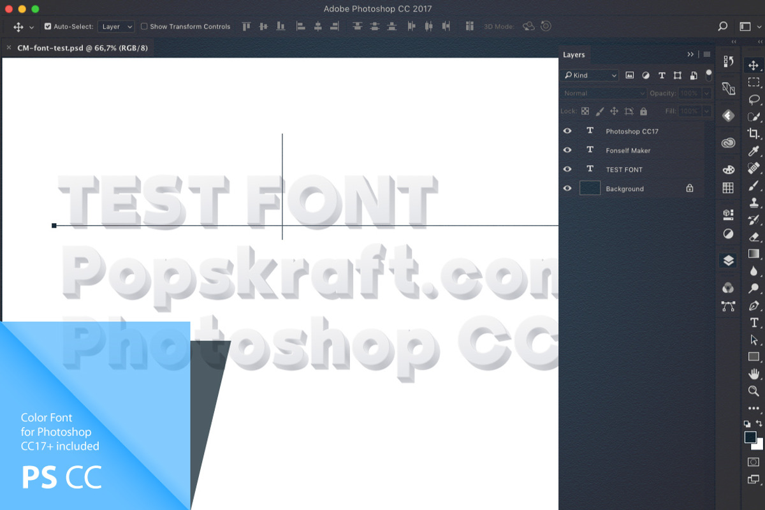Select the Pen tool
The height and width of the screenshot is (510, 765).
click(x=754, y=305)
